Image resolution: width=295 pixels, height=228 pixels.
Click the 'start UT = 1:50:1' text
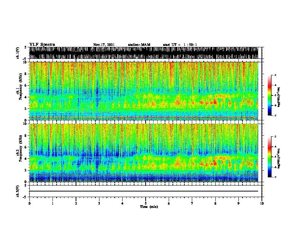180,45
